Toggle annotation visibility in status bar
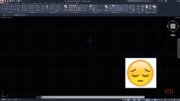 tap(155, 100)
